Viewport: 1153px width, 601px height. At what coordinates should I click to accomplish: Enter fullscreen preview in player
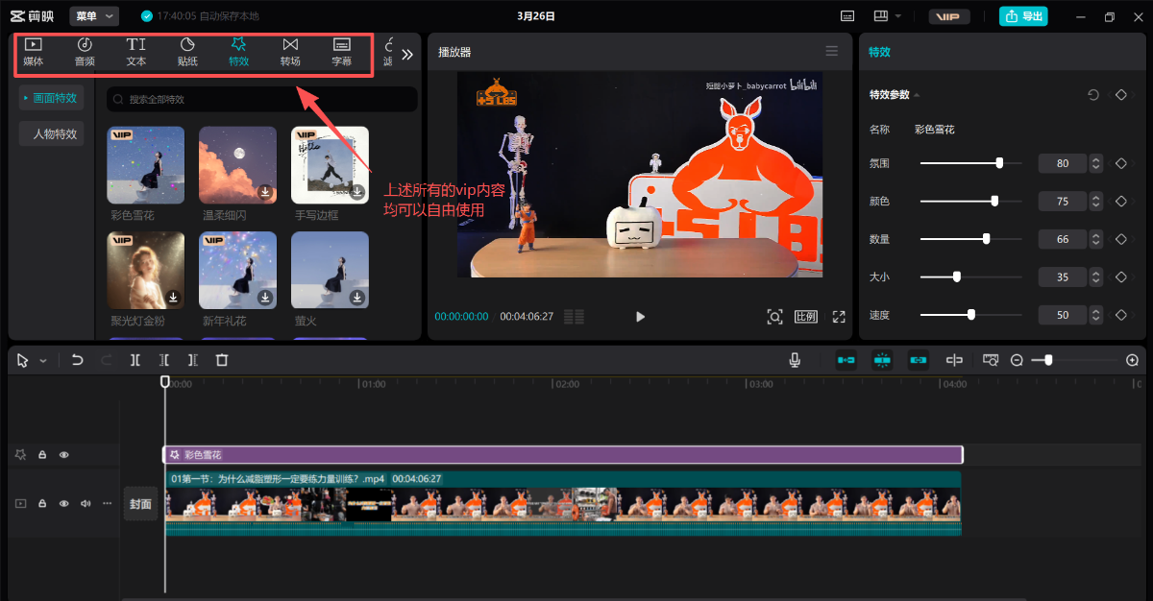click(839, 317)
